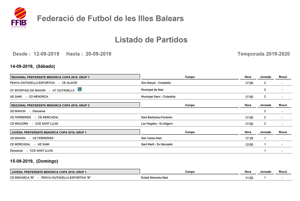This screenshot has width=300, height=201.
Task: Click the Hasta date 20-09-2019
Action: tap(98, 54)
